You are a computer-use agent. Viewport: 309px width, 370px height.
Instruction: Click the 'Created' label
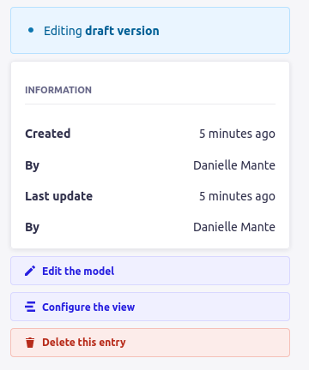(48, 134)
